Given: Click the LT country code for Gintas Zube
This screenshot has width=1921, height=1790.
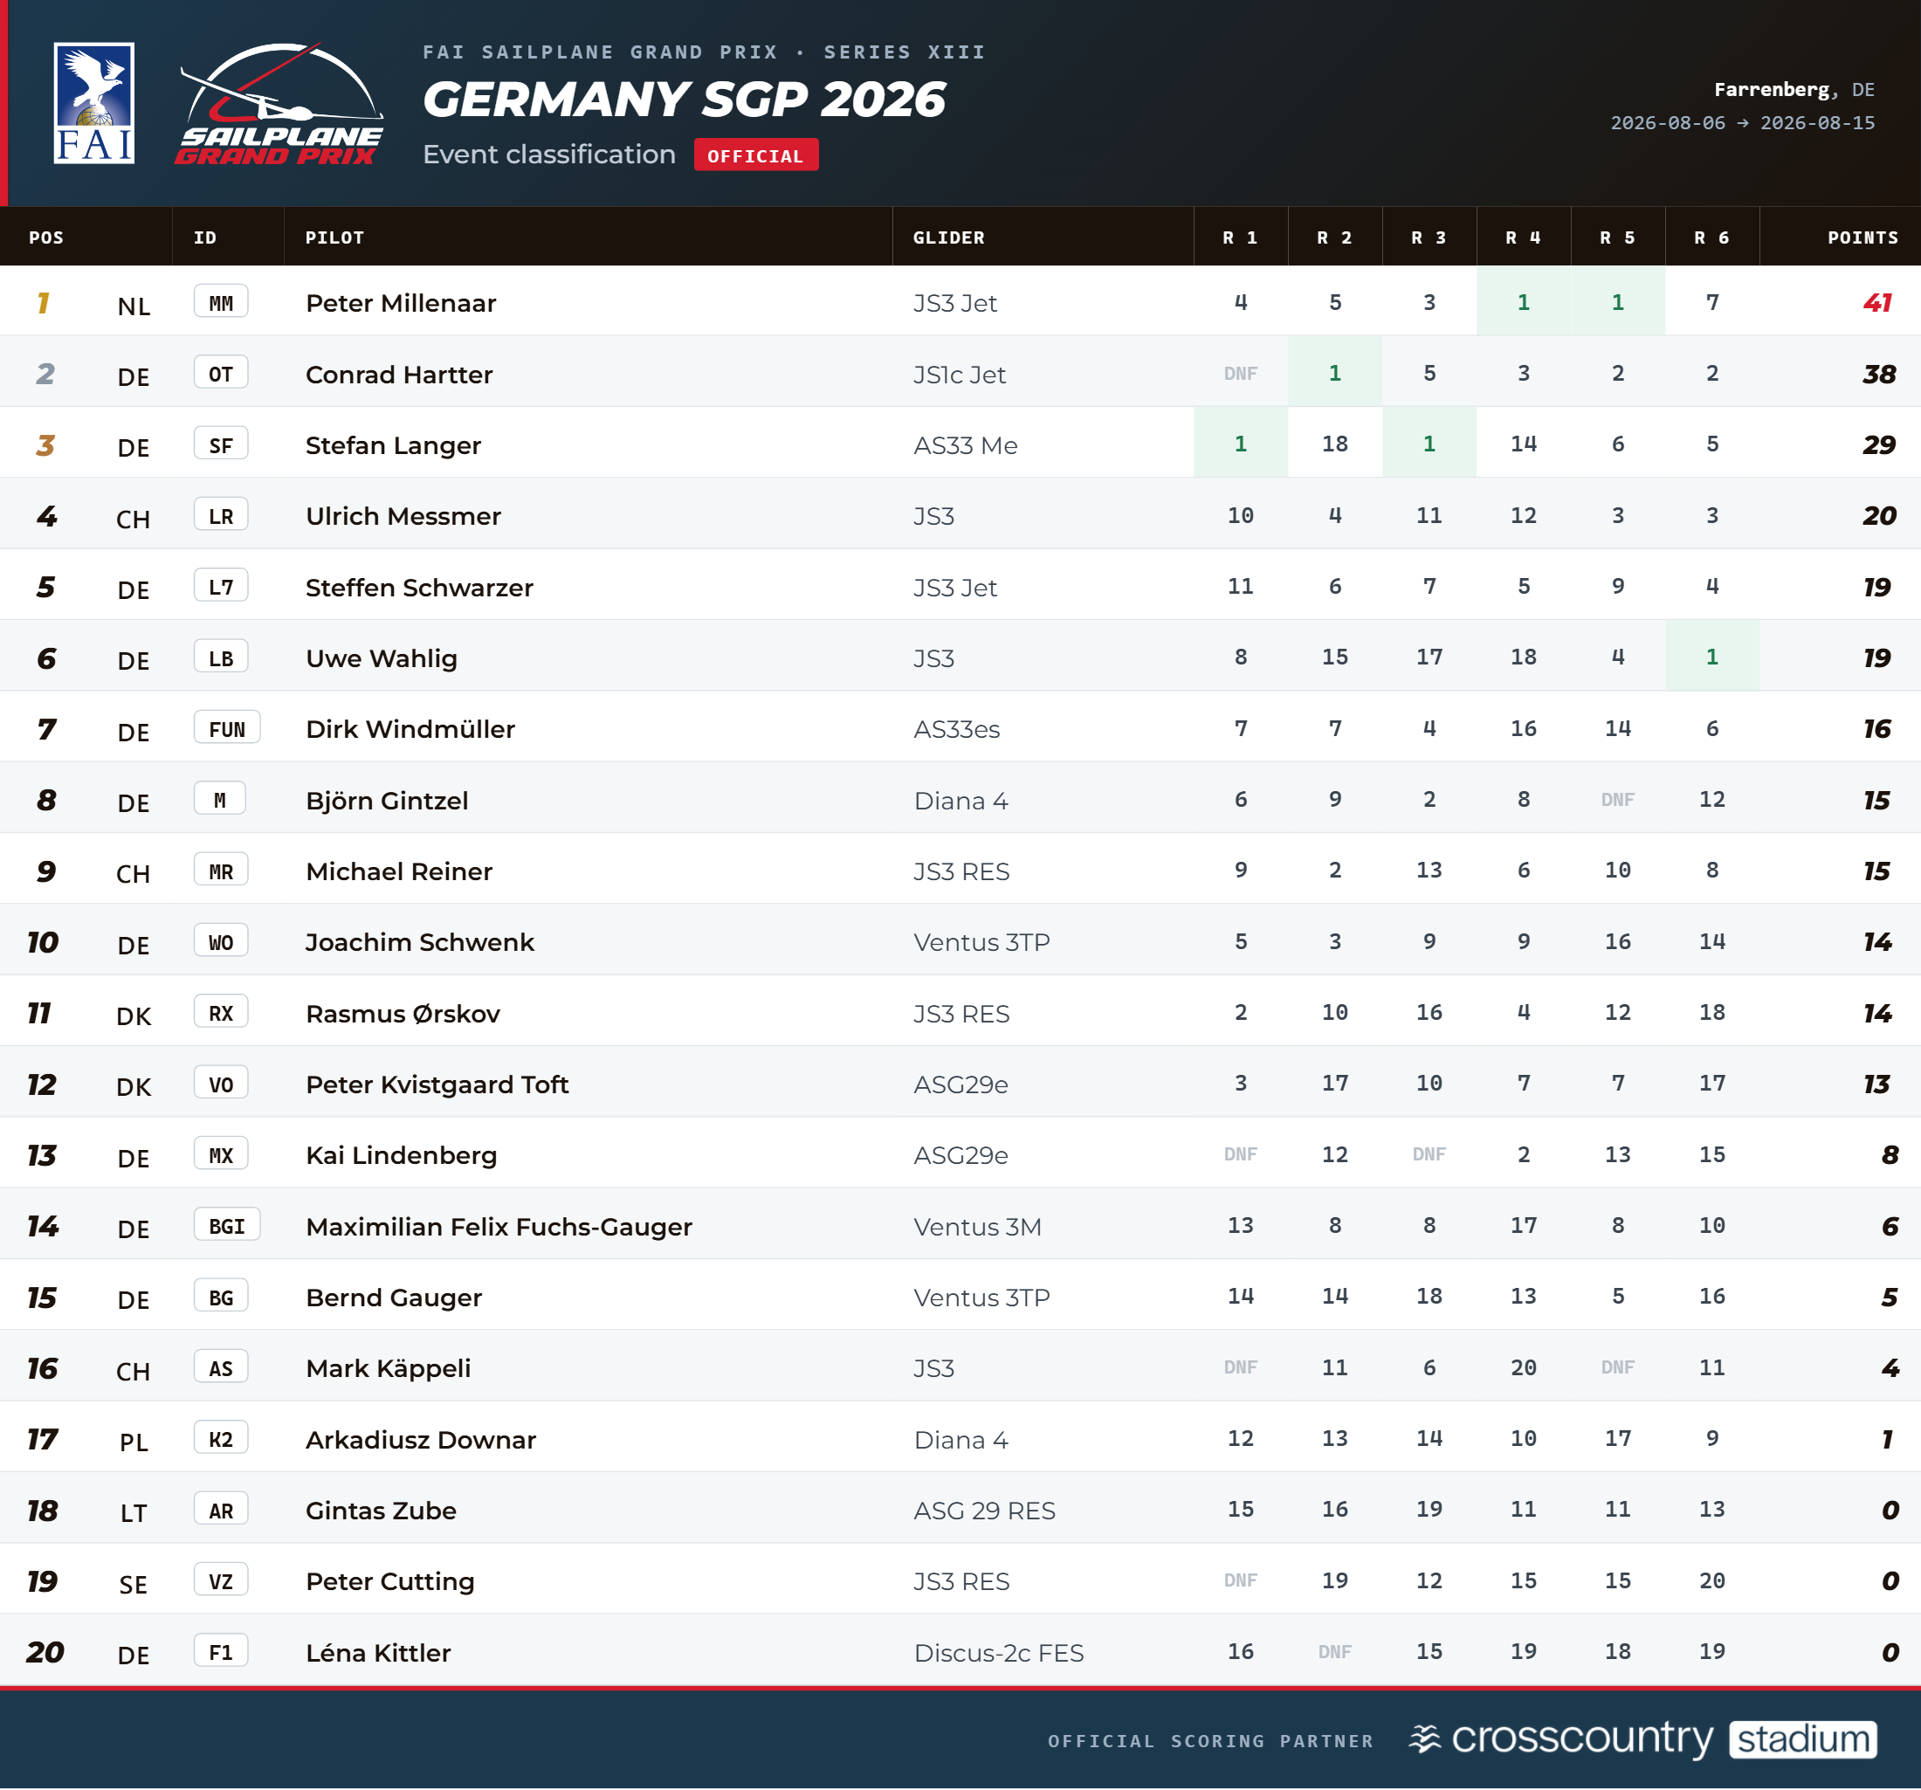Looking at the screenshot, I should click(x=134, y=1513).
